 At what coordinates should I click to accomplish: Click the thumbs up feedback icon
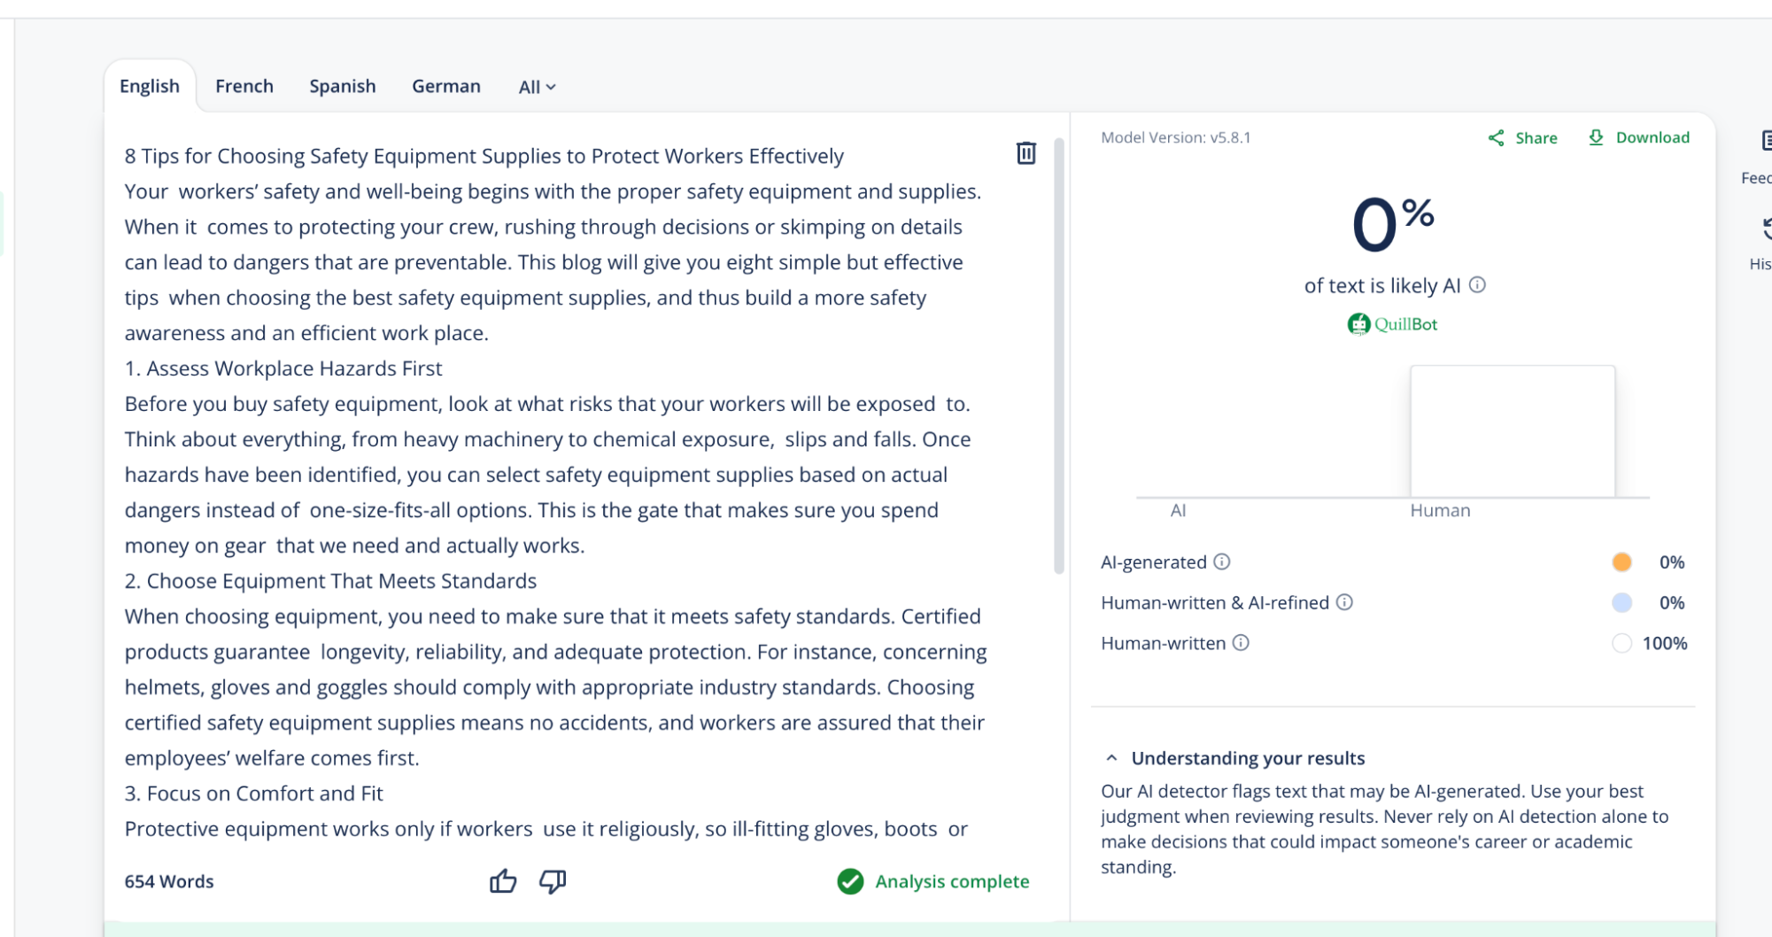503,880
